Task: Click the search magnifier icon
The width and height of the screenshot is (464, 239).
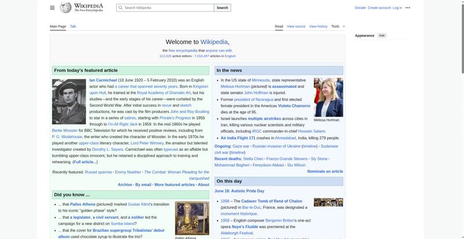Action: click(121, 8)
